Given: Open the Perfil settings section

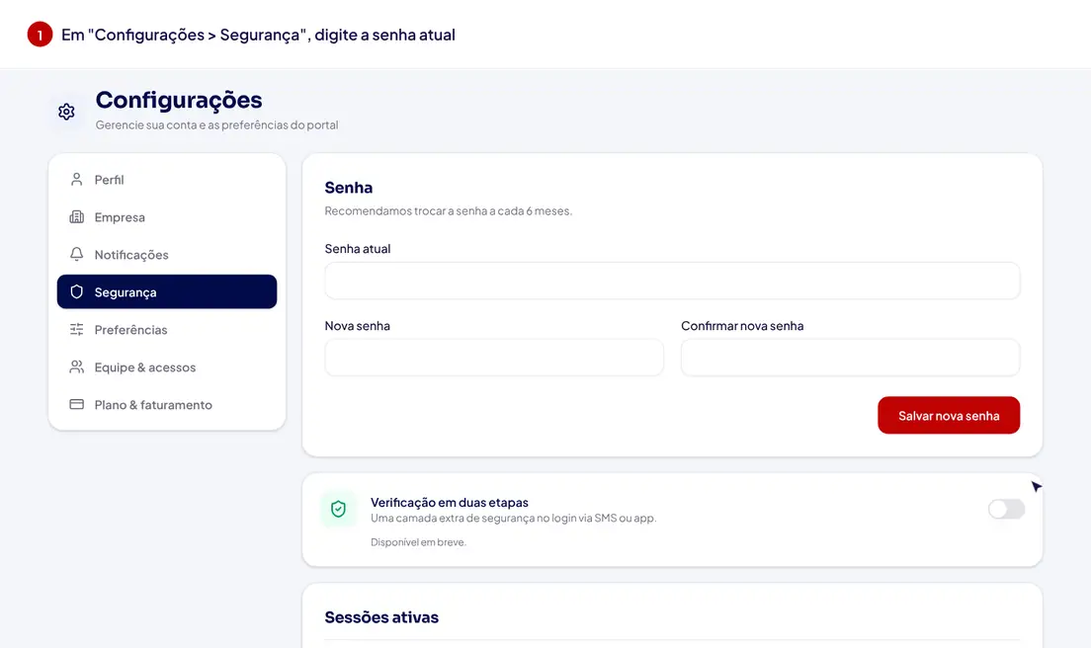Looking at the screenshot, I should pos(167,180).
